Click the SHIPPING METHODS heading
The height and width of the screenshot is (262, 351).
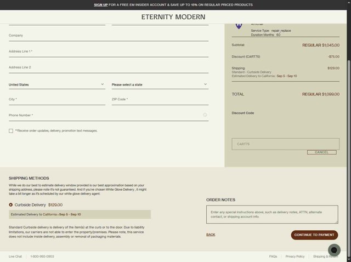click(29, 178)
